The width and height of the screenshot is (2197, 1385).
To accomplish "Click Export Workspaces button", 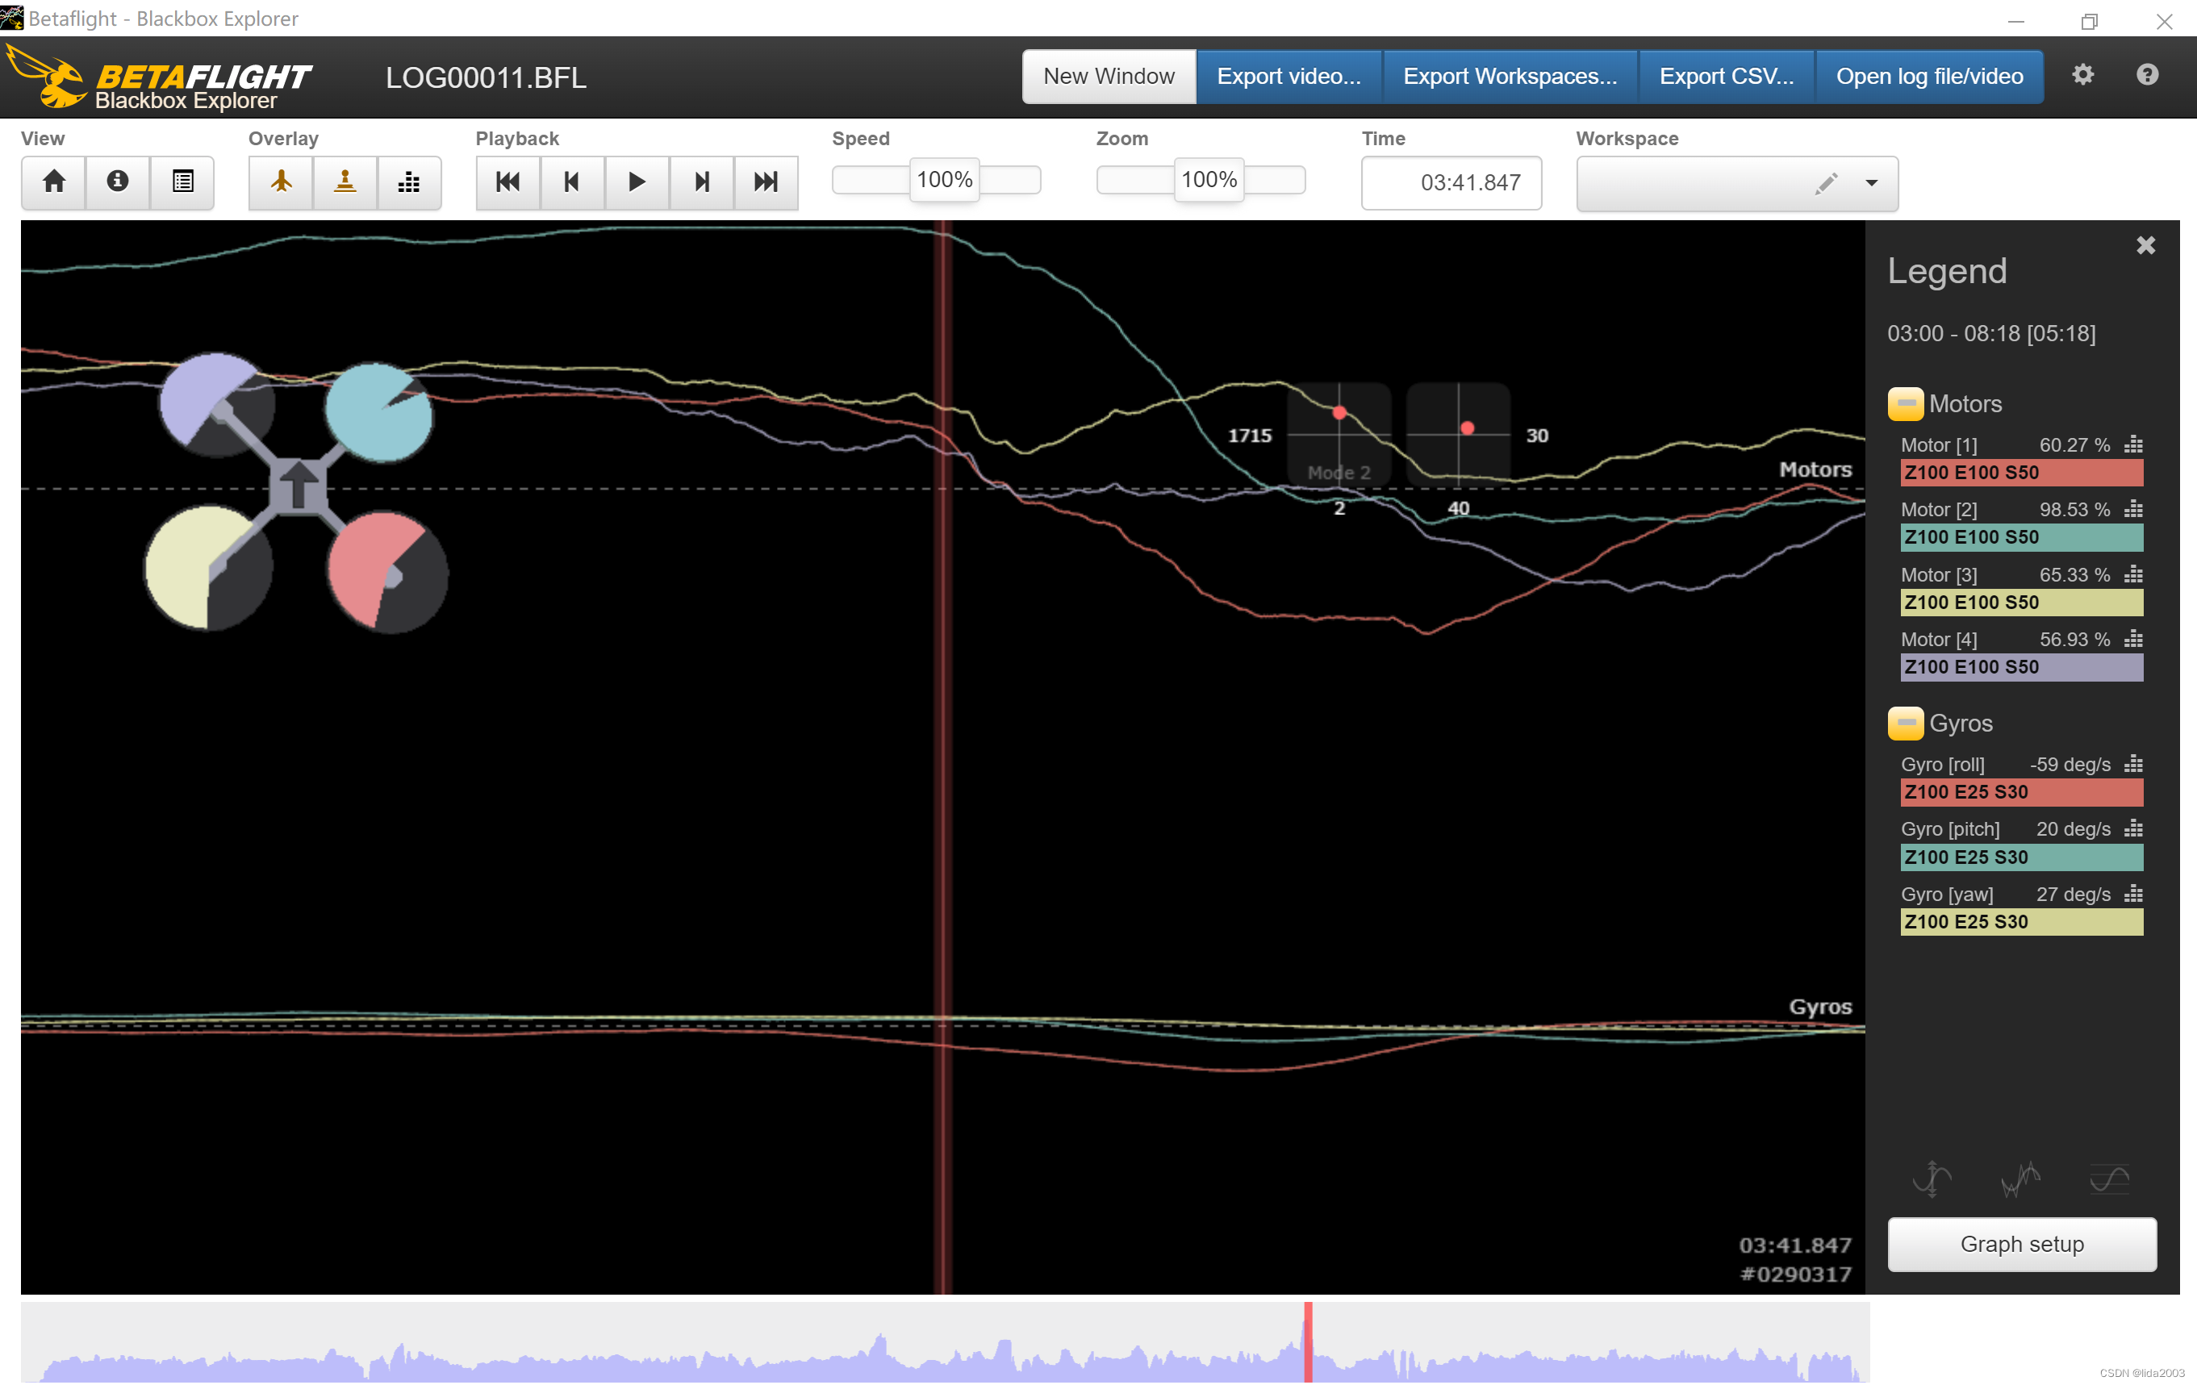I will point(1510,77).
